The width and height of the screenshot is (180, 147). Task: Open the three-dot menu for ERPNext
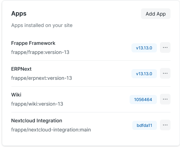pyautogui.click(x=165, y=73)
